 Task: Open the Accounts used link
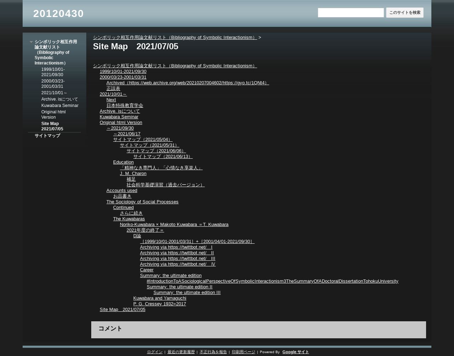(x=122, y=190)
